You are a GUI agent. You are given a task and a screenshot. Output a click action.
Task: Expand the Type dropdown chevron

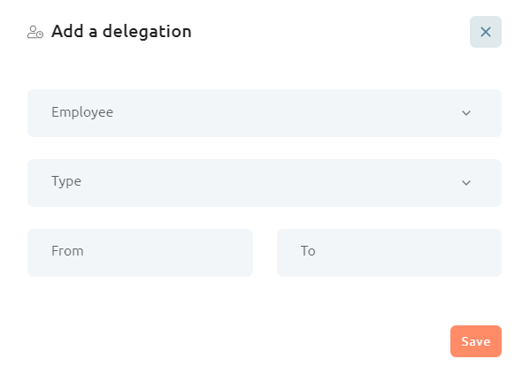point(466,183)
